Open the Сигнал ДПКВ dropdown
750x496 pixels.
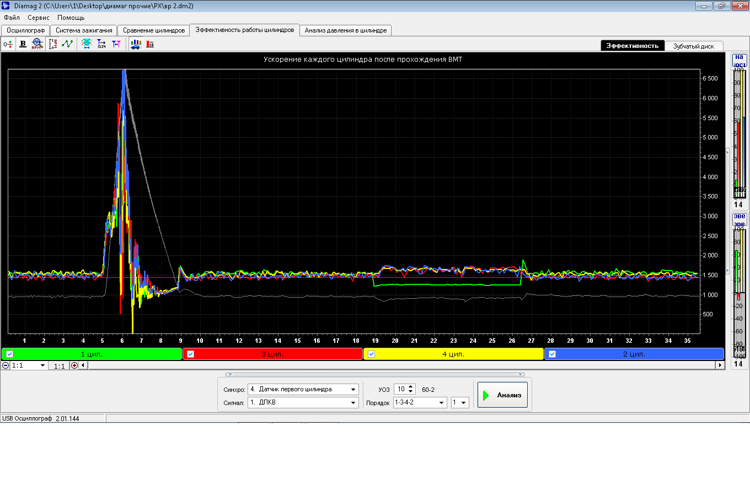pyautogui.click(x=353, y=403)
